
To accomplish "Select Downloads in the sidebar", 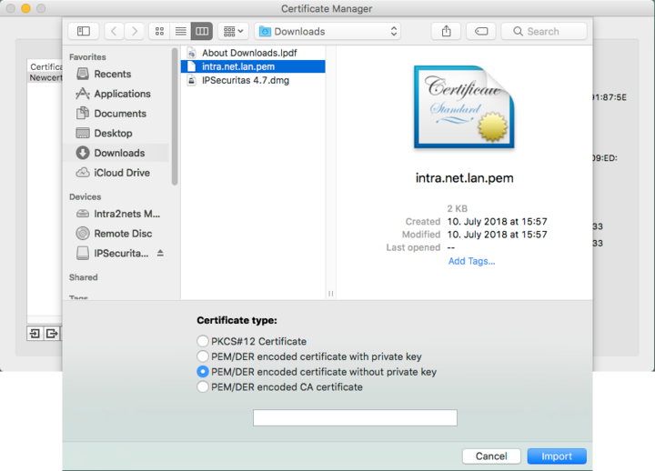I will (116, 153).
